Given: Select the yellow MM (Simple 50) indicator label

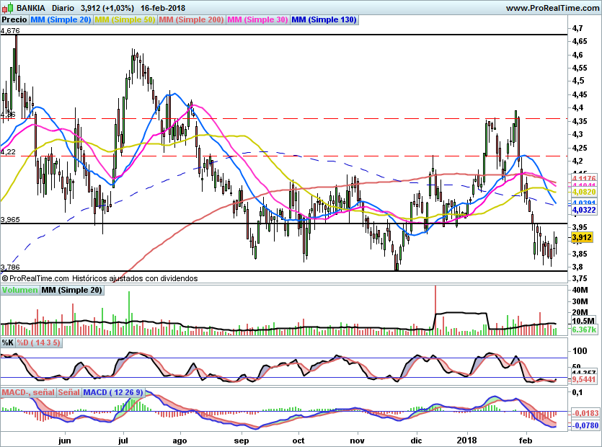Looking at the screenshot, I should [125, 20].
